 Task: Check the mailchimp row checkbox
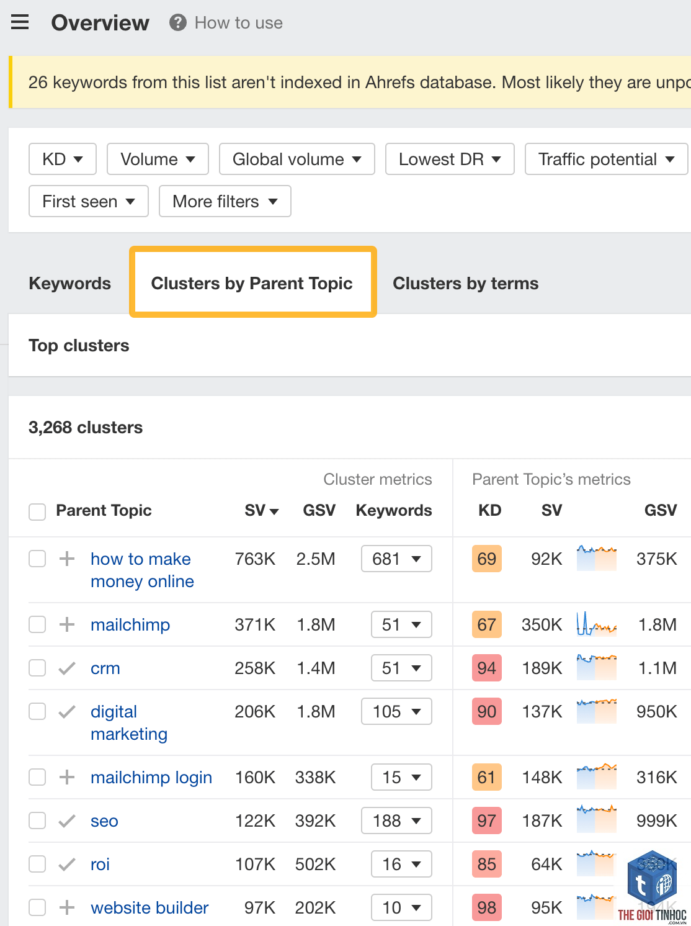click(x=37, y=624)
